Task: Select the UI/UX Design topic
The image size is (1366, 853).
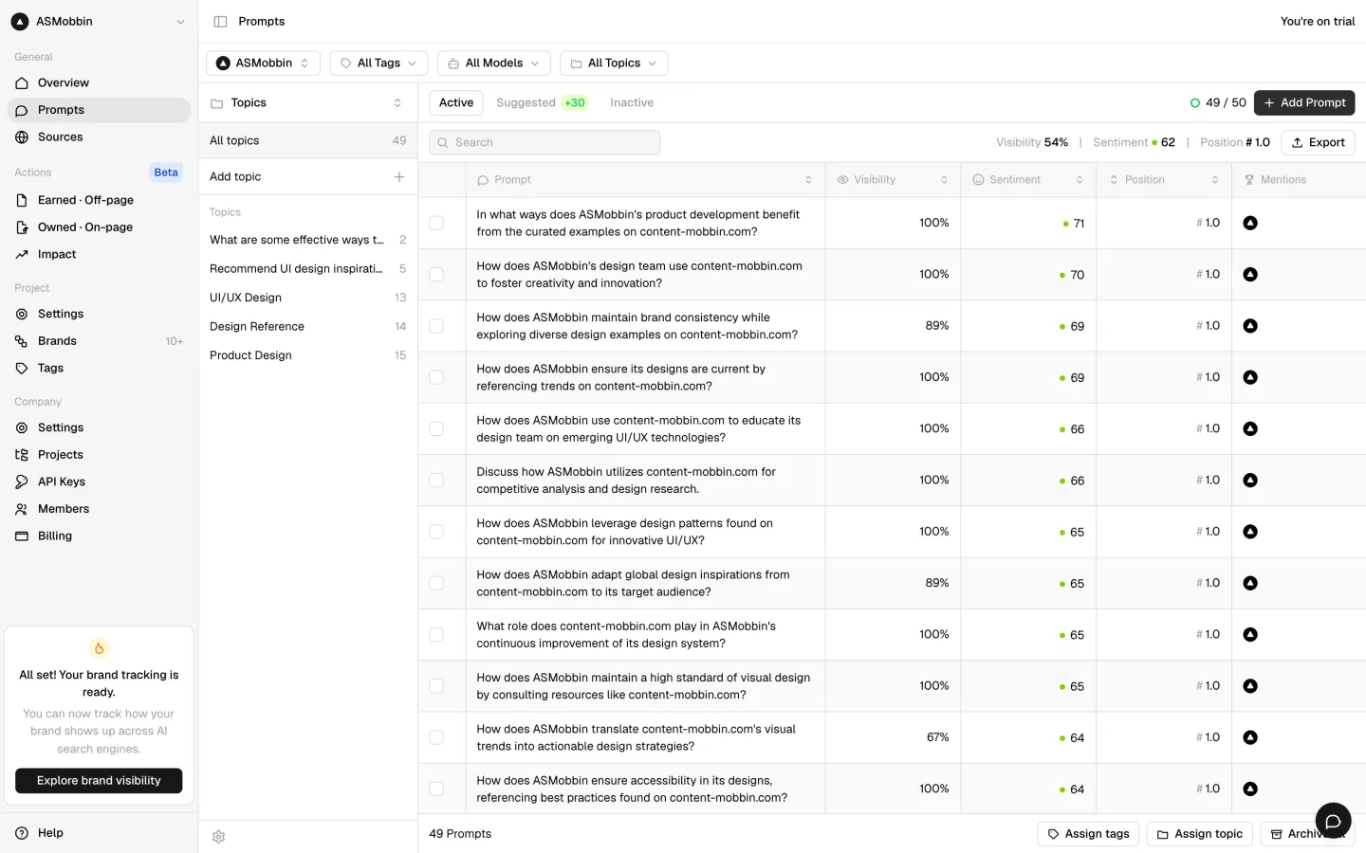Action: [307, 298]
